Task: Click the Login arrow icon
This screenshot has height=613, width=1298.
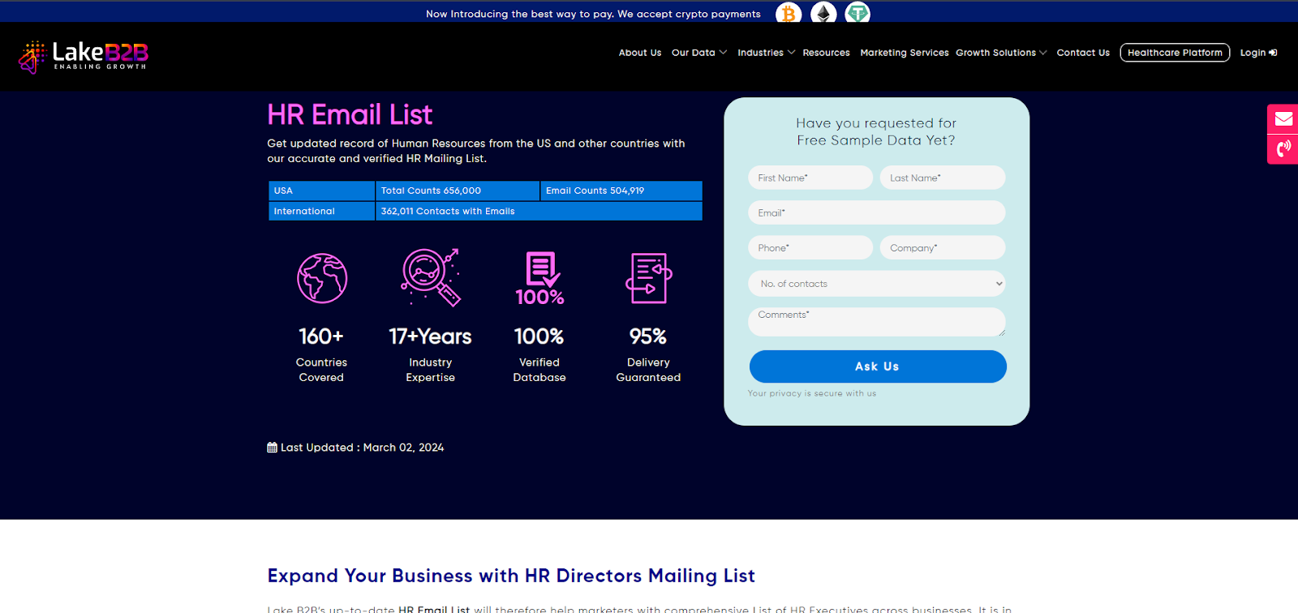Action: click(x=1274, y=53)
